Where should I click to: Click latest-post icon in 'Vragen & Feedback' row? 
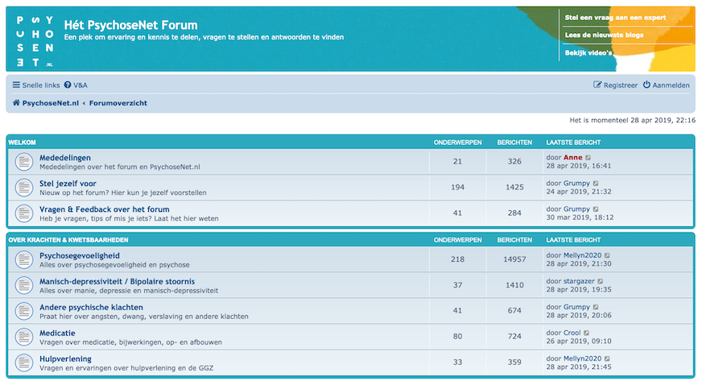tap(596, 209)
